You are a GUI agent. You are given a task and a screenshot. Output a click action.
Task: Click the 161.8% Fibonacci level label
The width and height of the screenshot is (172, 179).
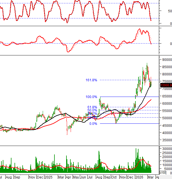tap(91, 80)
